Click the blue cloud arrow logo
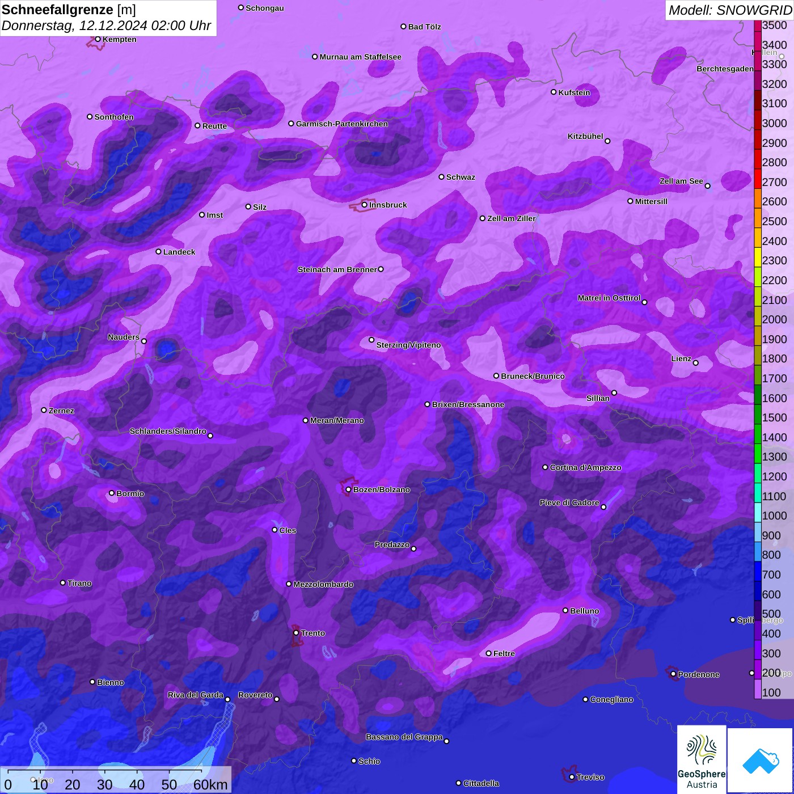The image size is (794, 794). click(x=761, y=760)
